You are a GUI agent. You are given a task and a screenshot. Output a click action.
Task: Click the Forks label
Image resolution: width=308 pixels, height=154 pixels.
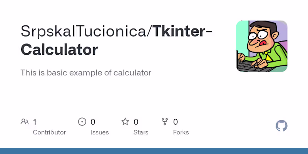click(181, 132)
